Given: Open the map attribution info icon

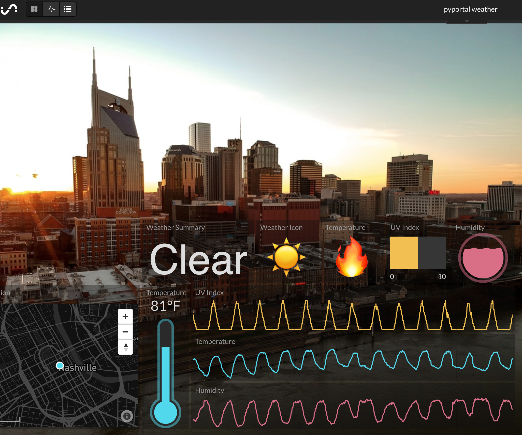Looking at the screenshot, I should 126,417.
